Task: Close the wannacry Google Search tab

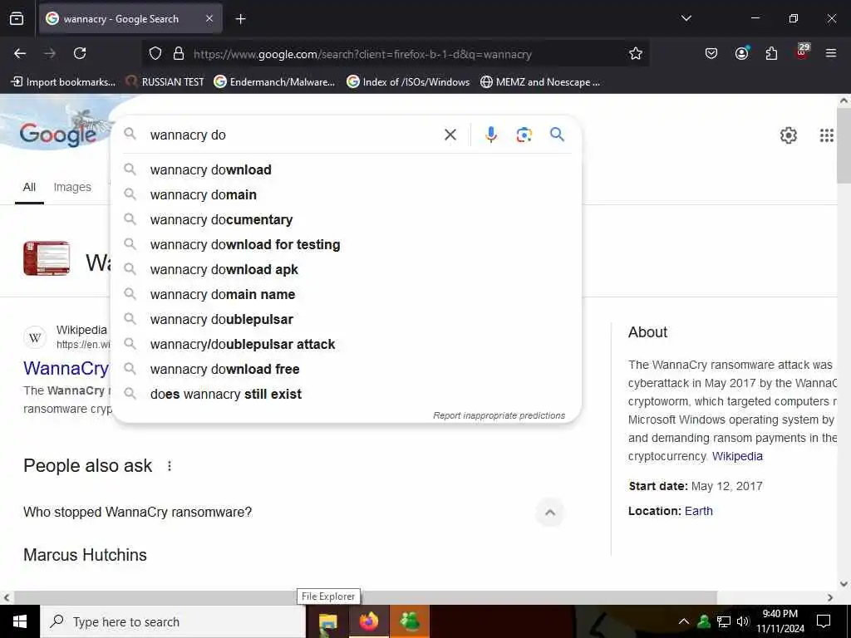Action: (209, 18)
